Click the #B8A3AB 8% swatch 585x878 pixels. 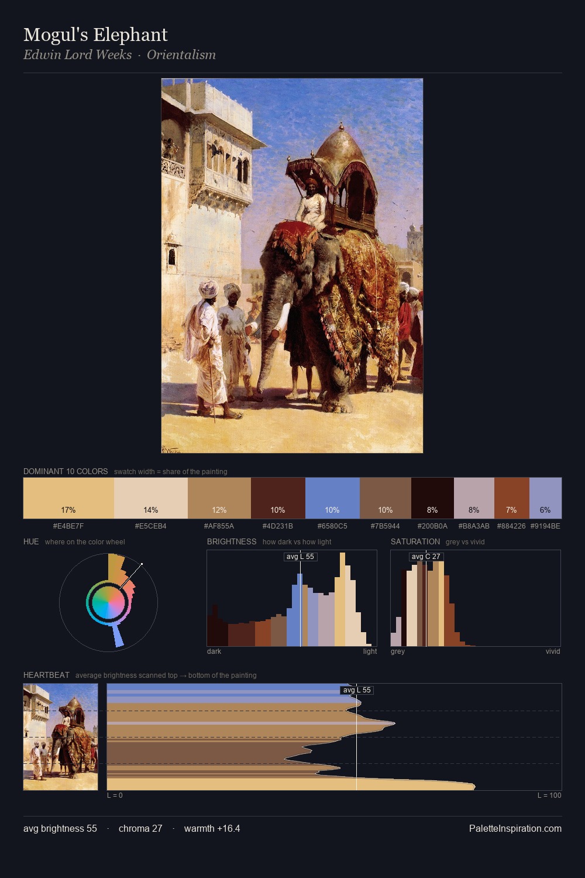click(x=474, y=498)
